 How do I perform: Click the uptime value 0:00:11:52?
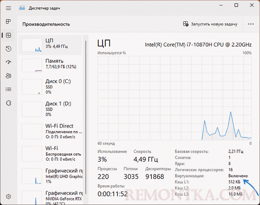113,194
